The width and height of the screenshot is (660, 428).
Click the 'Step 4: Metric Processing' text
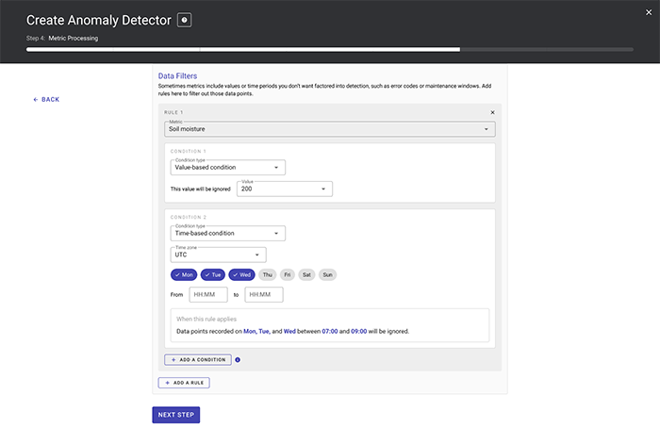[x=62, y=39]
